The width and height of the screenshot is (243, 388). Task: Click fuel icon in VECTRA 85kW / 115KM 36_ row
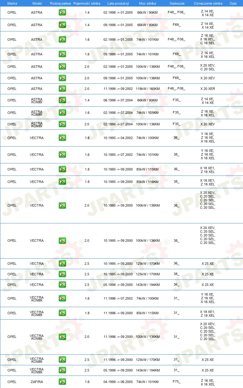[x=62, y=169]
